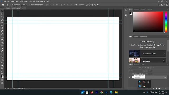Viewport: 169px width, 95px height.
Task: Open the Fix a photo tutorial
Action: pyautogui.click(x=148, y=60)
